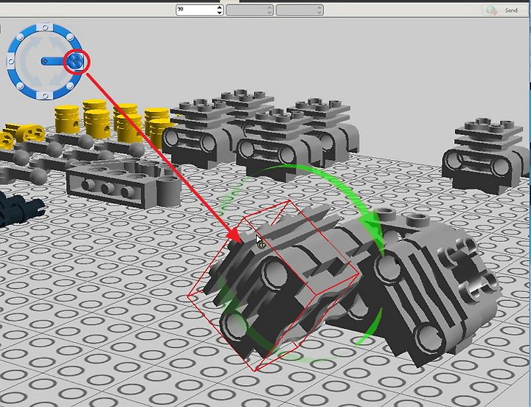Click the upper-right stud on the rotation wheel ring
Viewport: 531px width, 407px height.
70,37
